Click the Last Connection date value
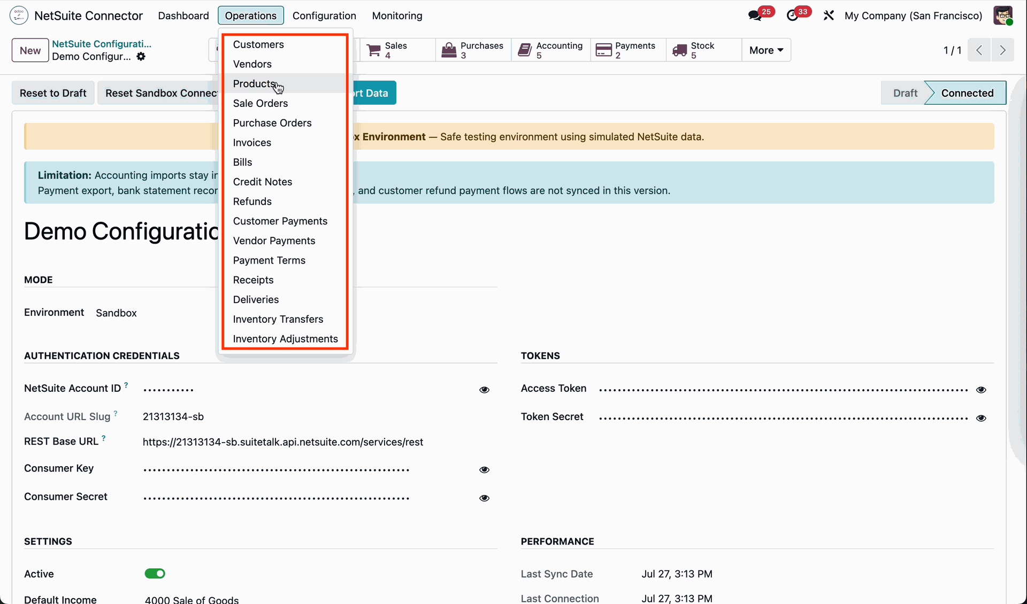Image resolution: width=1027 pixels, height=604 pixels. coord(677,599)
